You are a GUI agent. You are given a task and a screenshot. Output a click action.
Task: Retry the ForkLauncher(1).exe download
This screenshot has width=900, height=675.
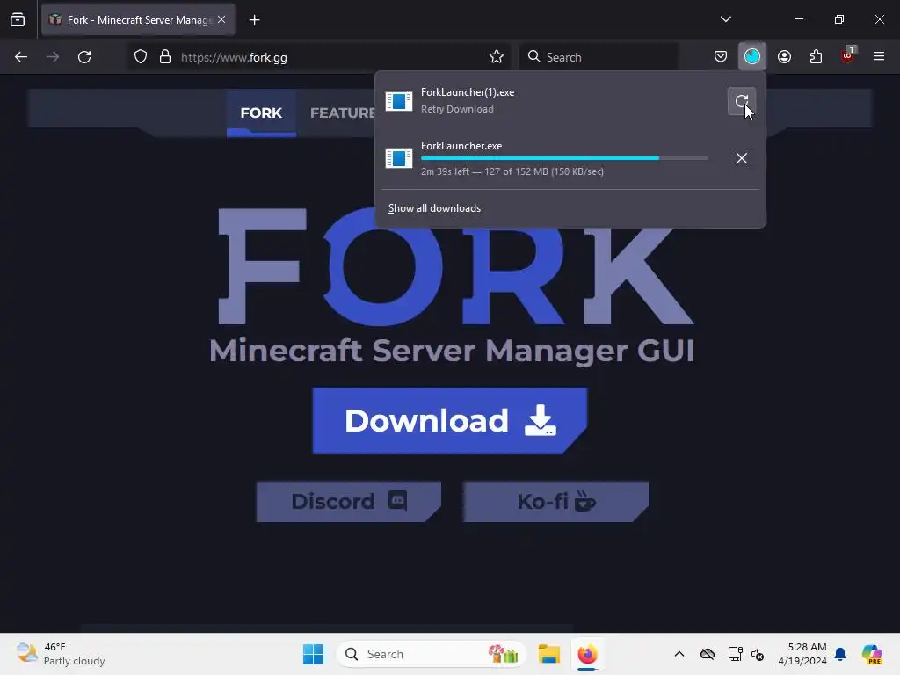point(741,102)
